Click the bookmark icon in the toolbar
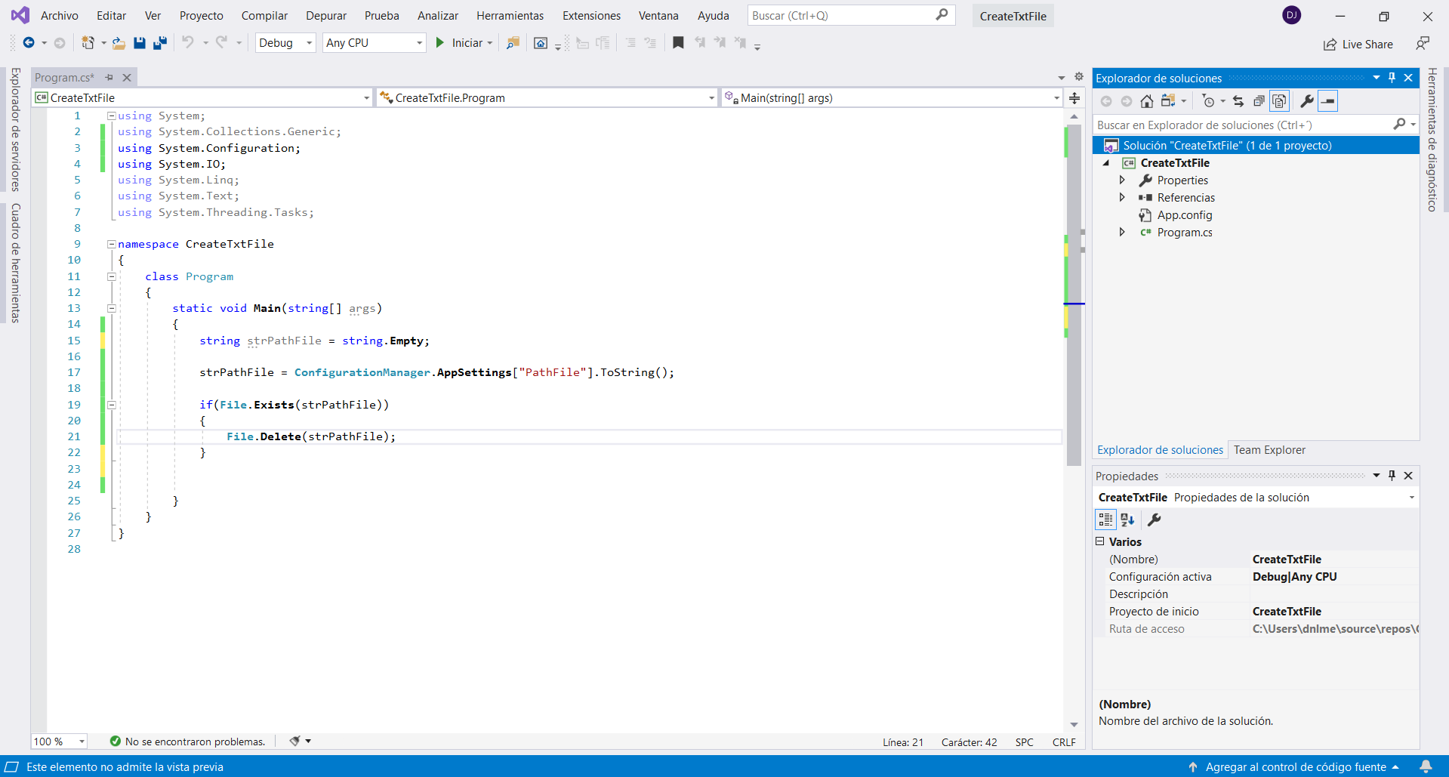This screenshot has width=1449, height=777. (x=678, y=43)
